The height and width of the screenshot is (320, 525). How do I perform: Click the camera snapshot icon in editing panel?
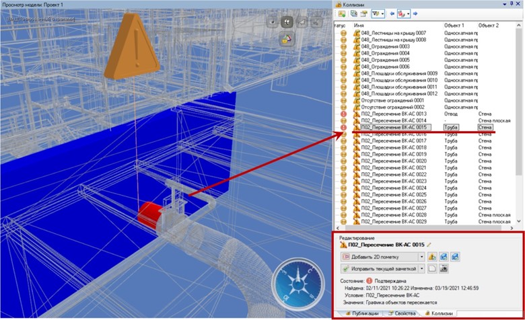pos(445,268)
